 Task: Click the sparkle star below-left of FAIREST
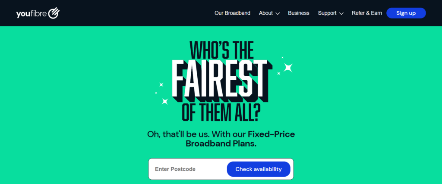pyautogui.click(x=164, y=101)
